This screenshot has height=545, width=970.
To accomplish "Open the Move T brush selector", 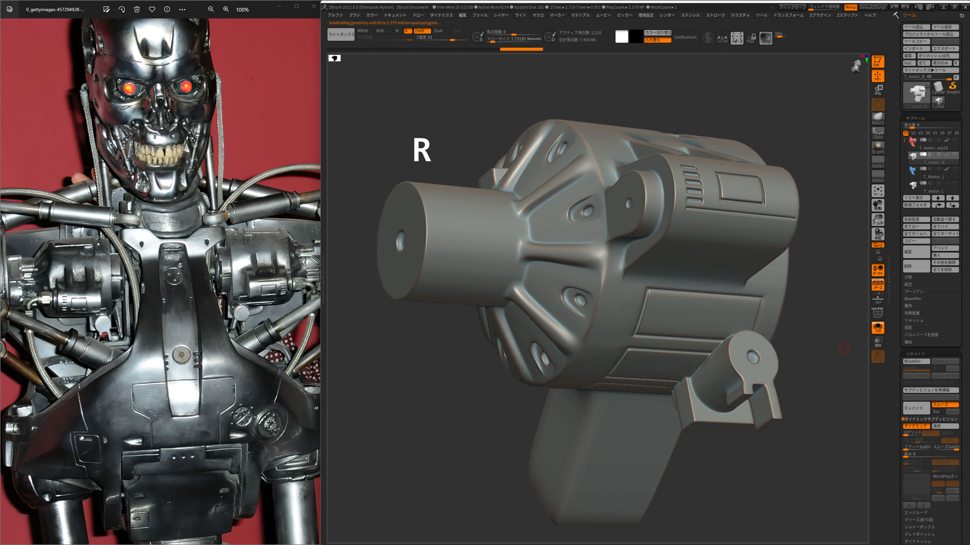I will [x=878, y=119].
